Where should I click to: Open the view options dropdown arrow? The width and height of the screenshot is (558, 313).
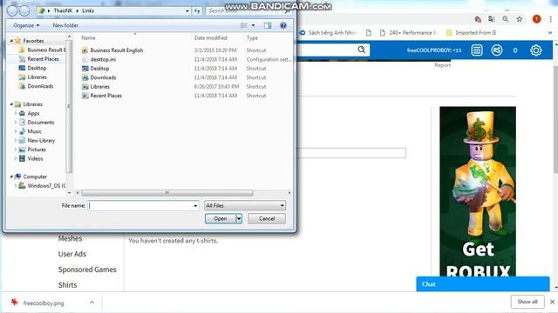253,25
